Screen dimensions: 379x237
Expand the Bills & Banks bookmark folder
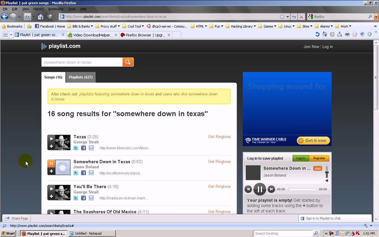pos(80,26)
